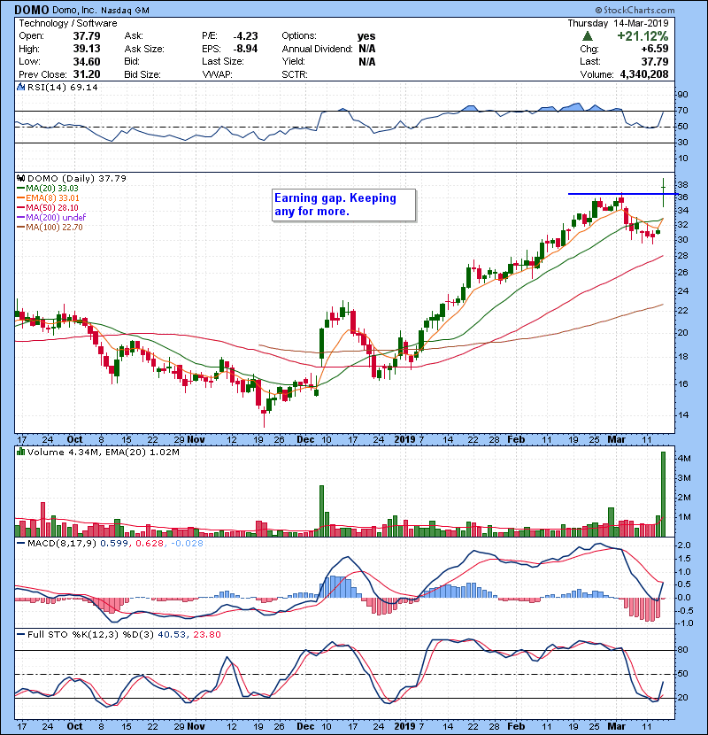708x735 pixels.
Task: Click the DOMO ticker symbol in the header
Action: (x=31, y=10)
